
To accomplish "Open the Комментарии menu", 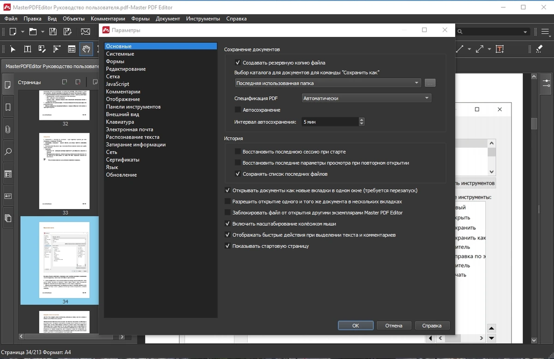I will pyautogui.click(x=108, y=18).
